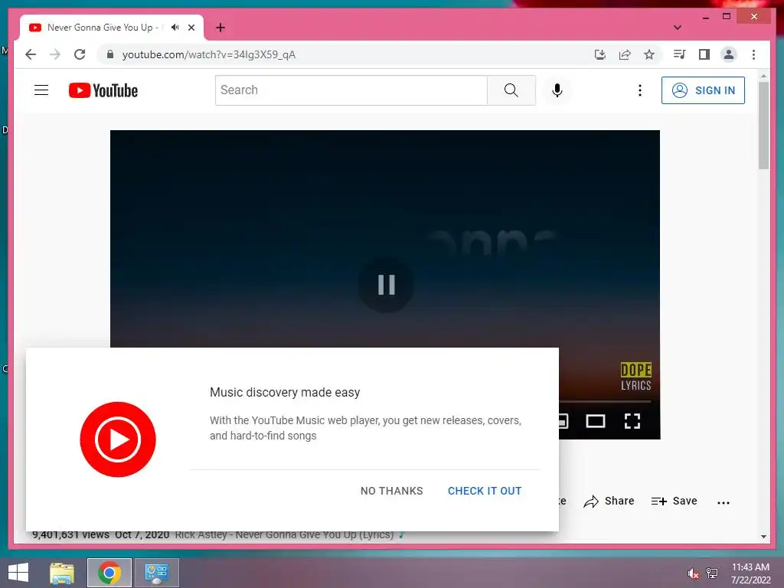View site information via the lock icon
Viewport: 784px width, 588px height.
110,54
